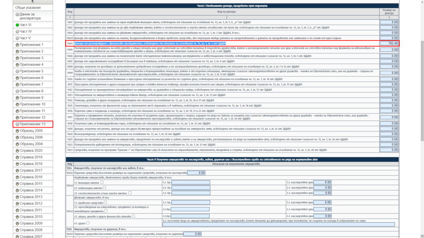Check the жилищни имоти checkbox

[102, 182]
